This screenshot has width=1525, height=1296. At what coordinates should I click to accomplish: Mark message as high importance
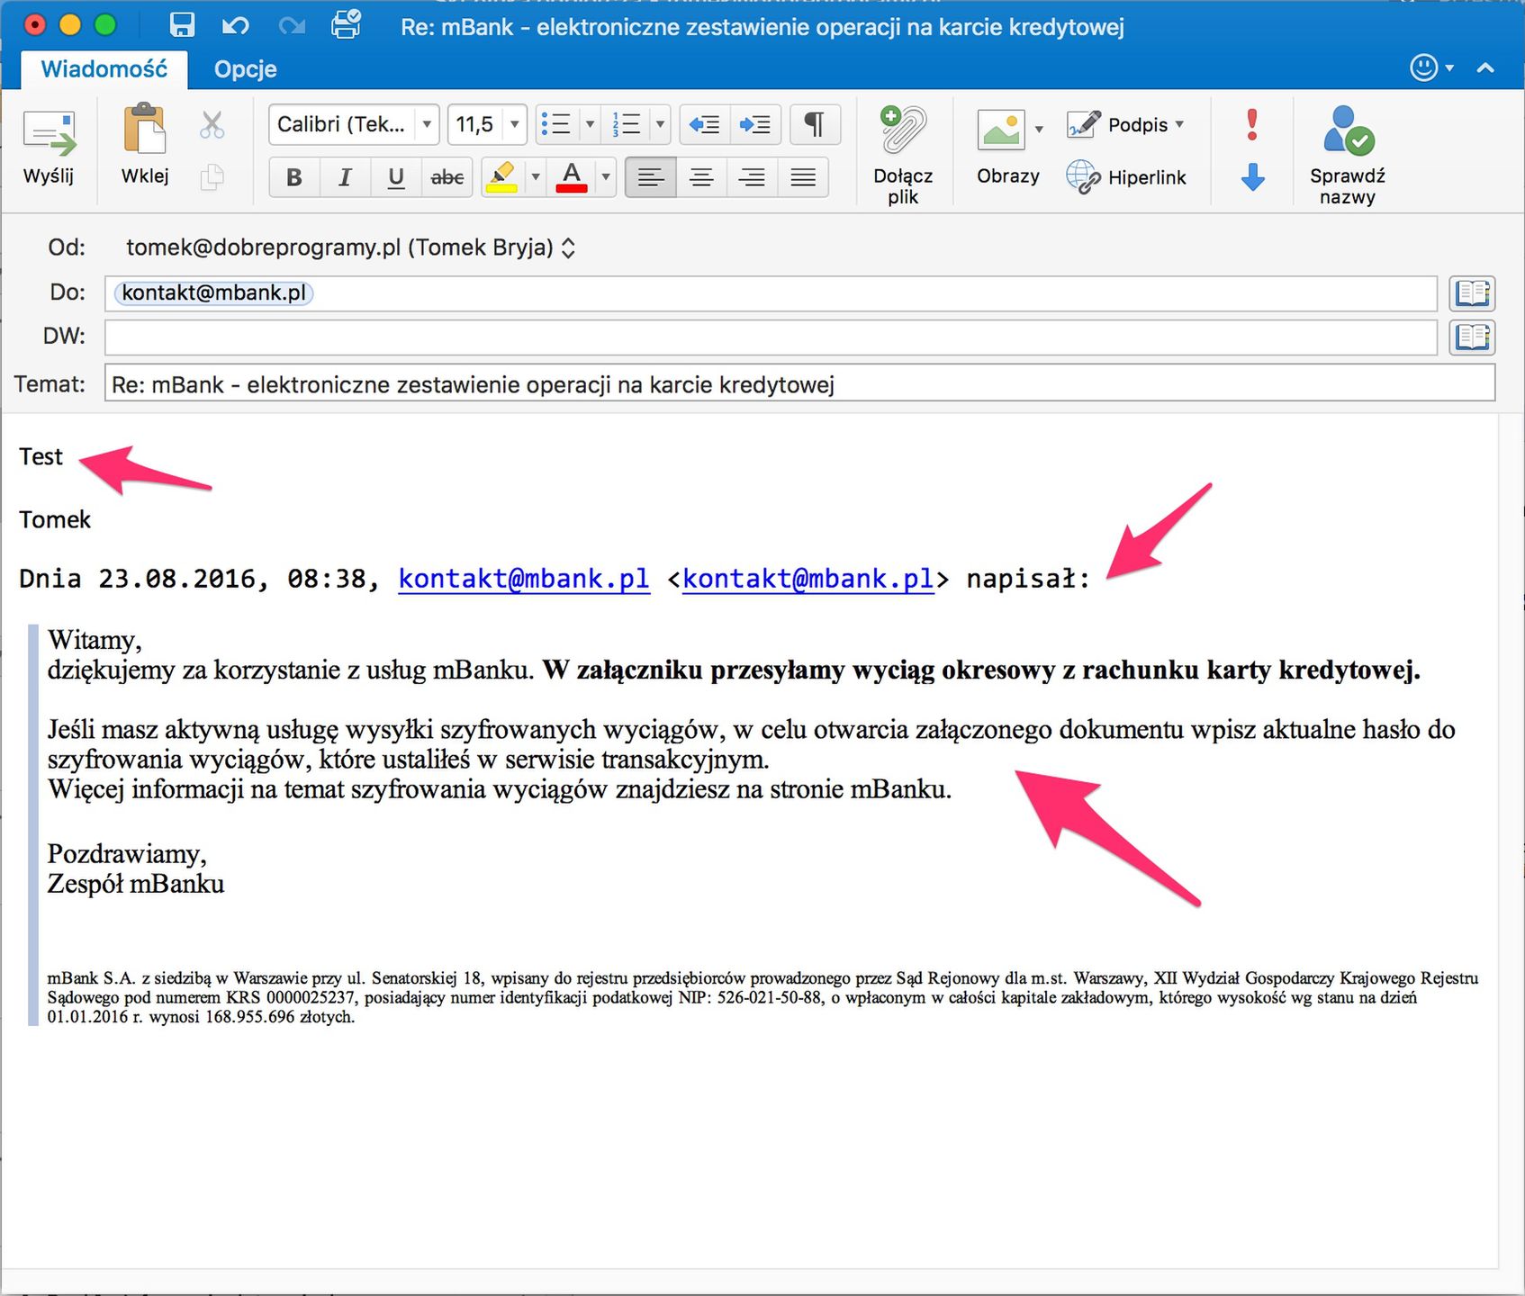[x=1251, y=124]
